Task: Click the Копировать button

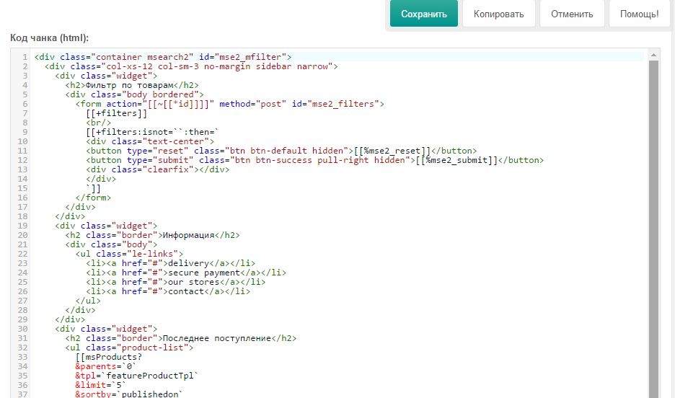Action: point(498,14)
